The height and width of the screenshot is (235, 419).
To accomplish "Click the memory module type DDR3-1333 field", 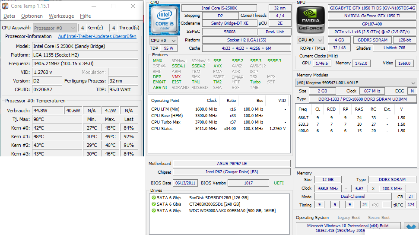I will coord(362,99).
